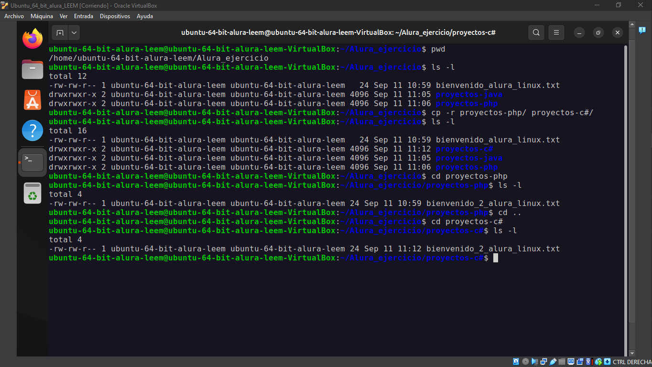The image size is (652, 367).
Task: Launch Ubuntu Software from the dock
Action: click(33, 100)
